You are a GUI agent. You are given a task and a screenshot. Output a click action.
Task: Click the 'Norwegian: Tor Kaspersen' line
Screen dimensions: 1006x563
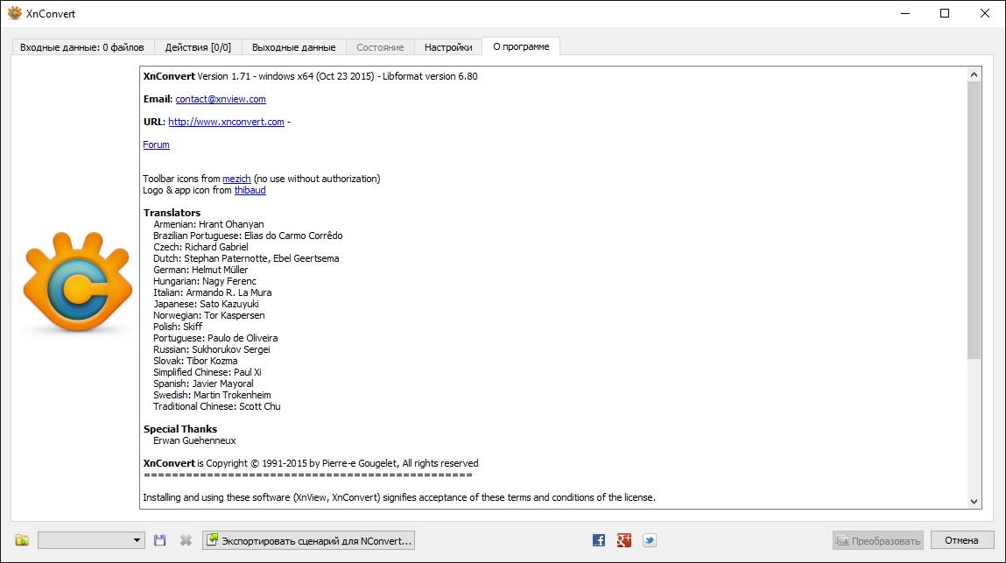(208, 315)
